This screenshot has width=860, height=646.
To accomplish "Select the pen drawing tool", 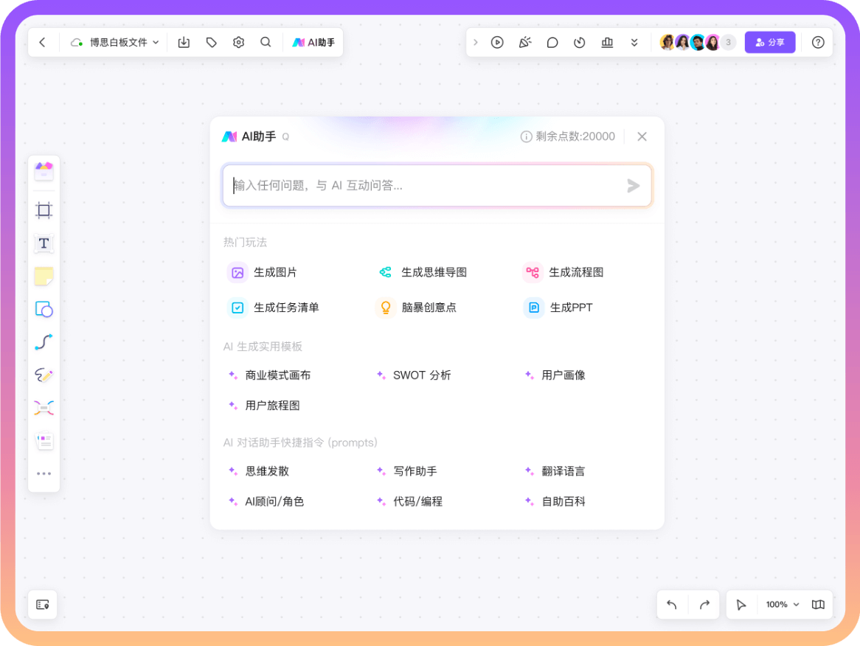I will [x=44, y=375].
